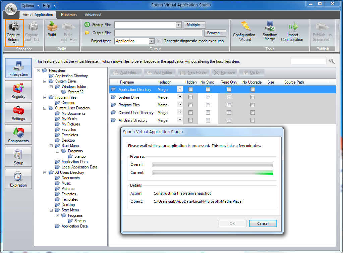Click Remove toolbar item
Image resolution: width=343 pixels, height=253 pixels.
coord(224,72)
